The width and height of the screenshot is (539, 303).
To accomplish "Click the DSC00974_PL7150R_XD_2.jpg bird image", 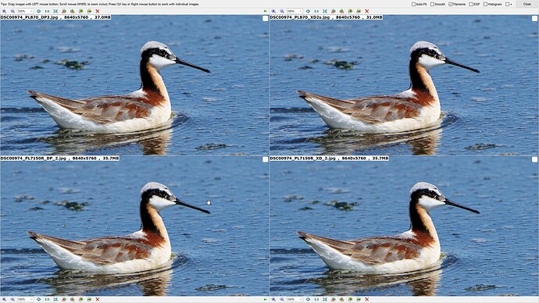I will (x=404, y=226).
